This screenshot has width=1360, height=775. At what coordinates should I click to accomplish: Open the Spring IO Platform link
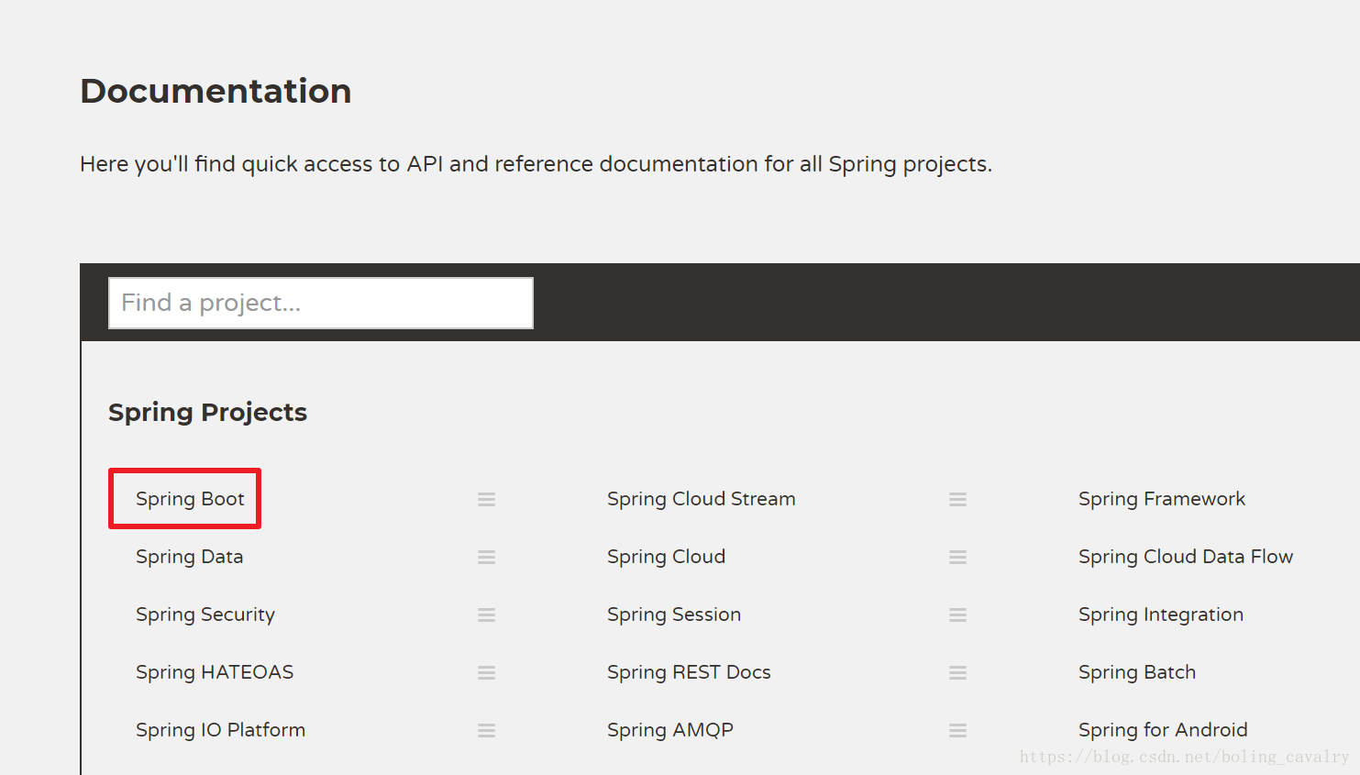(x=220, y=730)
